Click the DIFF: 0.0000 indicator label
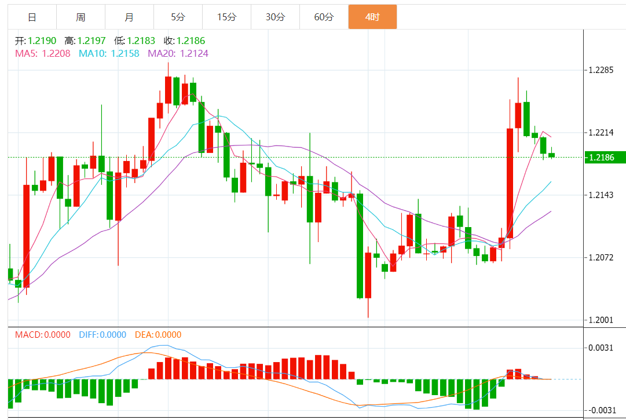The width and height of the screenshot is (626, 420). 102,335
